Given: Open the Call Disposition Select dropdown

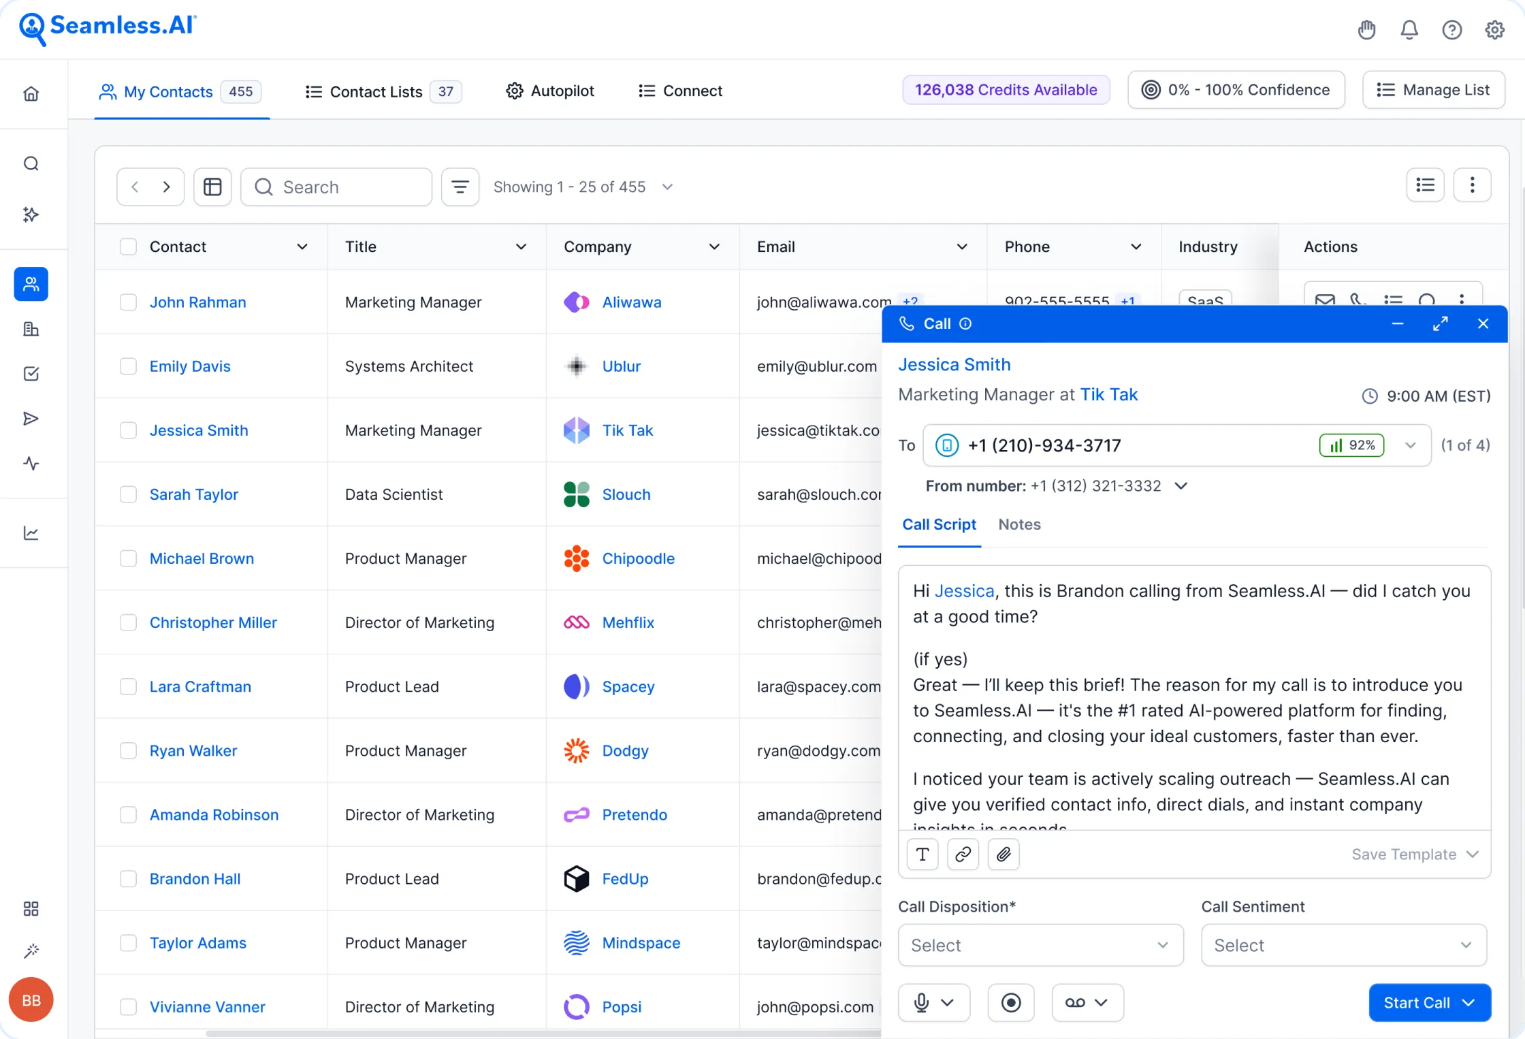Looking at the screenshot, I should 1040,945.
